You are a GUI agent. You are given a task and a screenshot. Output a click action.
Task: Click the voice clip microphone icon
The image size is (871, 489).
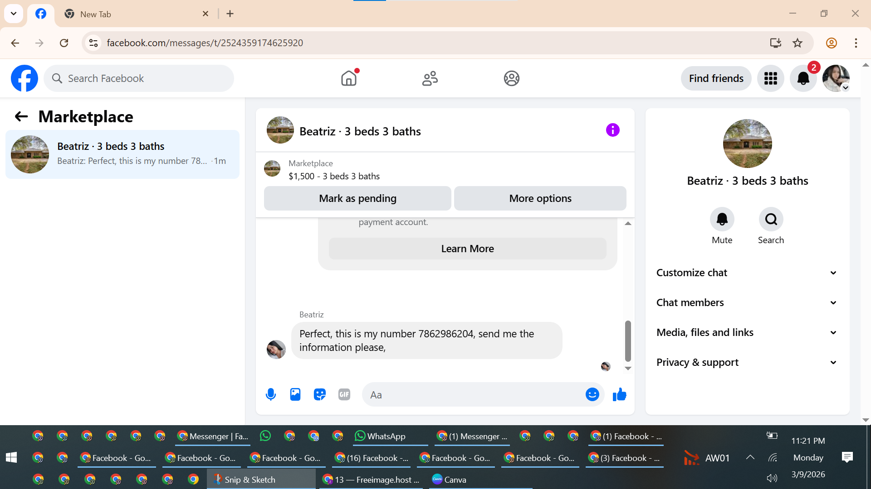point(271,395)
